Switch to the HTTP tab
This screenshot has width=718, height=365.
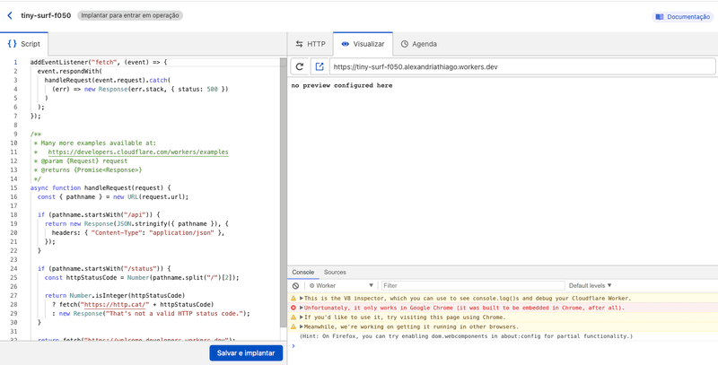pos(311,44)
